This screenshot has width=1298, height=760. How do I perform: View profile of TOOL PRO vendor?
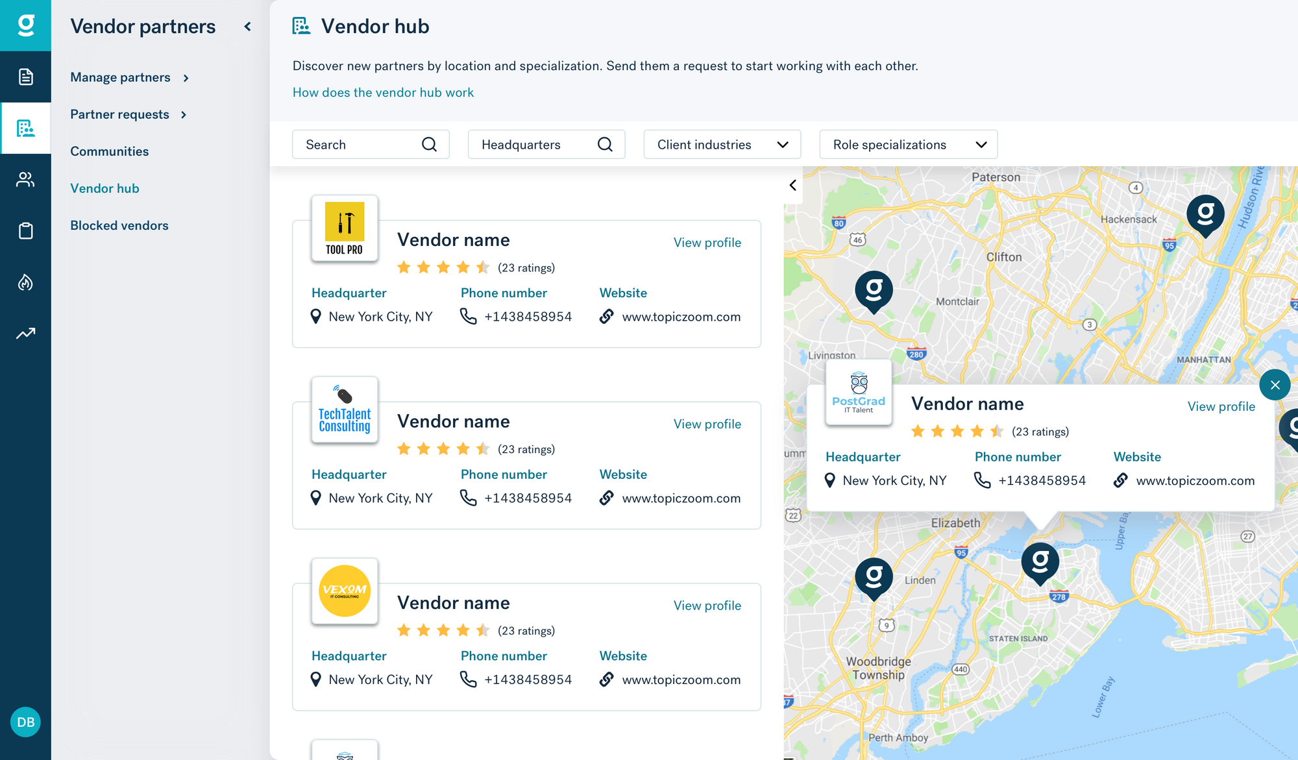(707, 243)
